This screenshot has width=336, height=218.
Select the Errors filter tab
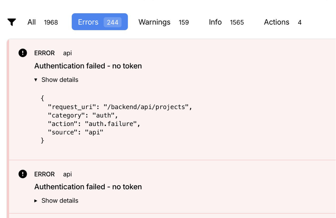point(88,22)
